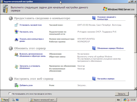Click the 'Предоставить сведения о компьютере' heading
Screen dimensions: 137x102
(42, 18)
